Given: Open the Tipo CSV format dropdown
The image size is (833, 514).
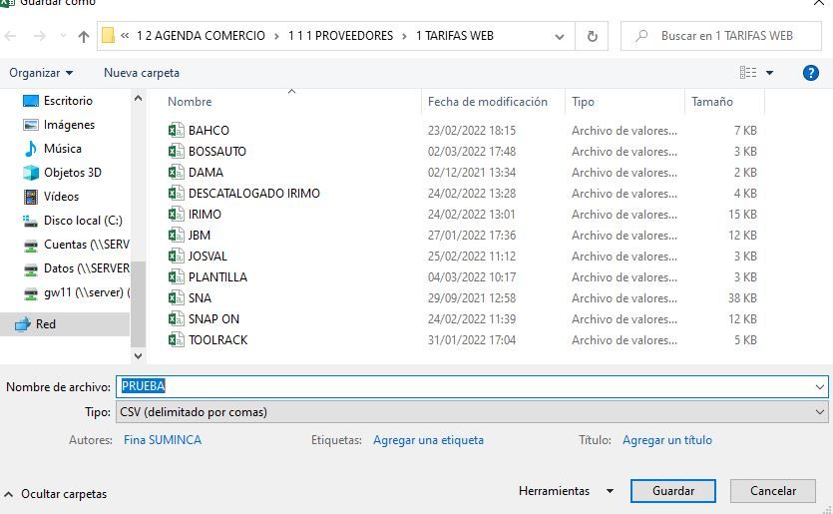Looking at the screenshot, I should tap(472, 412).
